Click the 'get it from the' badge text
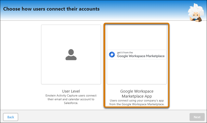207x123 pixels. tap(125, 53)
